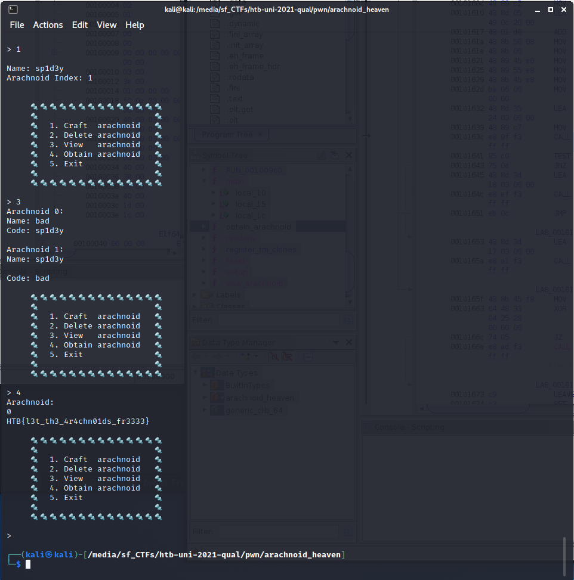The image size is (574, 580).
Task: Expand the obtain_arachnoid function node
Action: [x=205, y=227]
